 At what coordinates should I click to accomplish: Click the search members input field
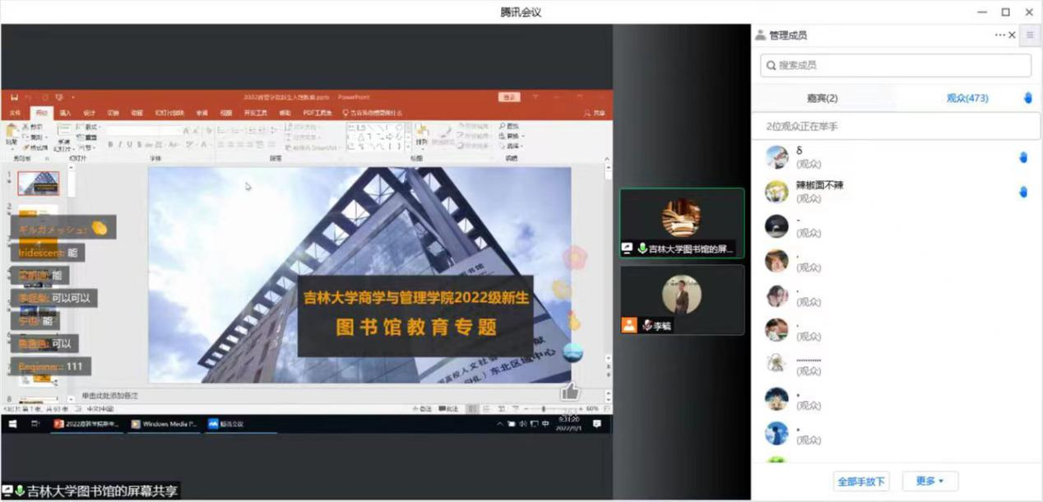click(895, 65)
